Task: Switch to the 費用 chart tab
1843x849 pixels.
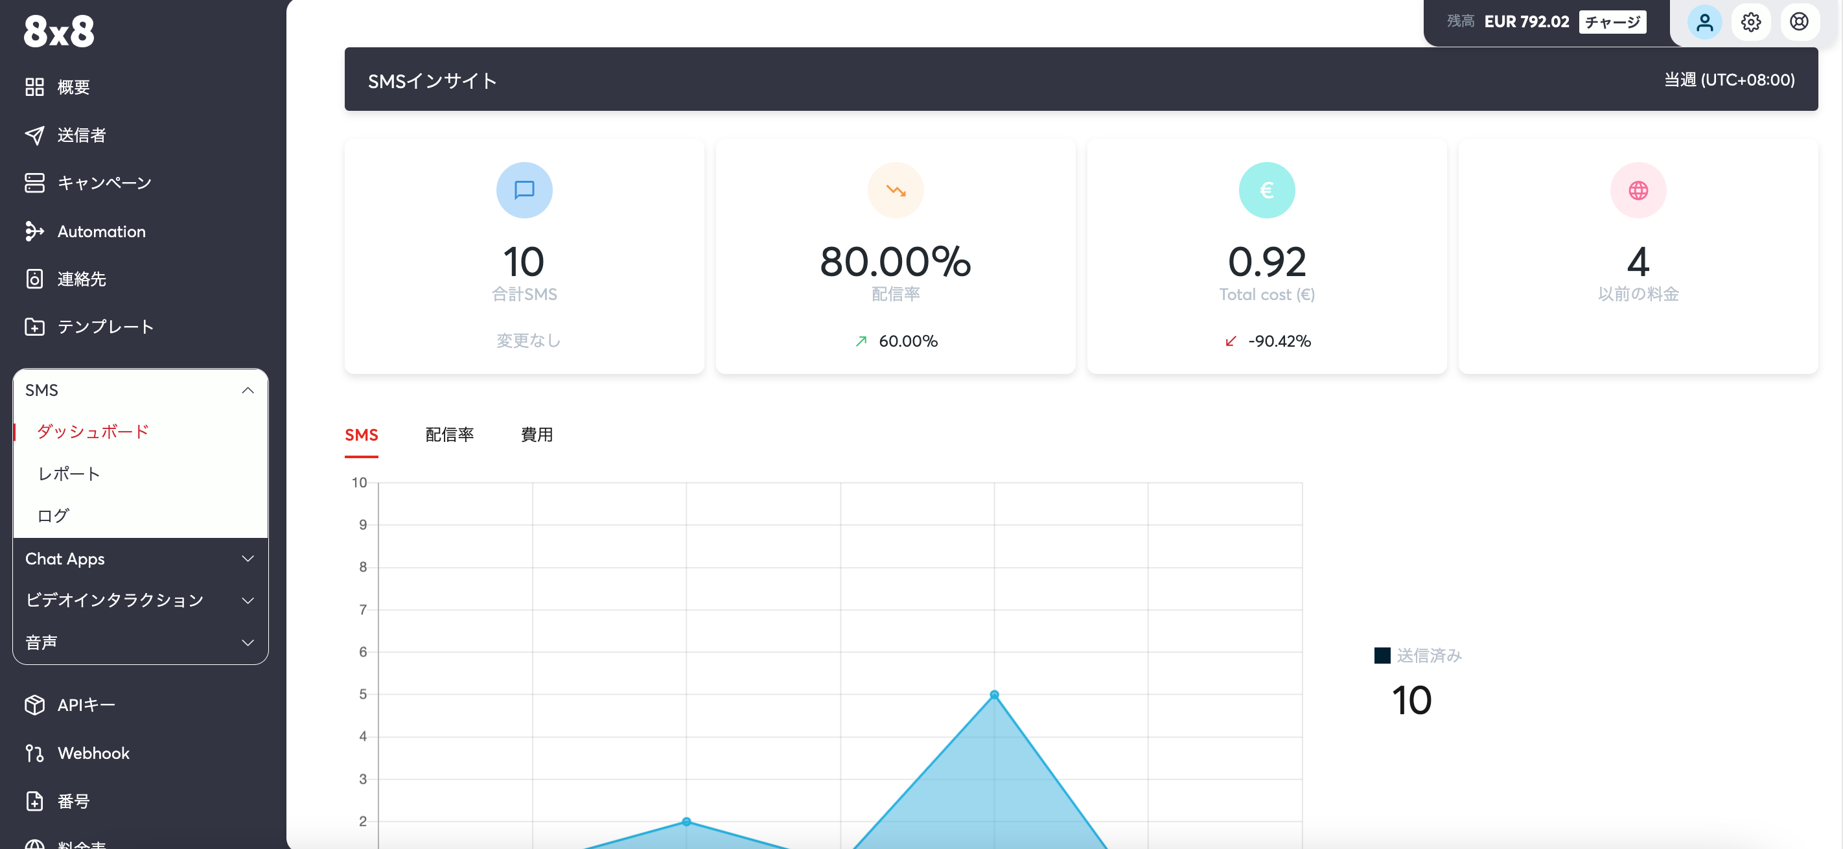Action: [537, 435]
